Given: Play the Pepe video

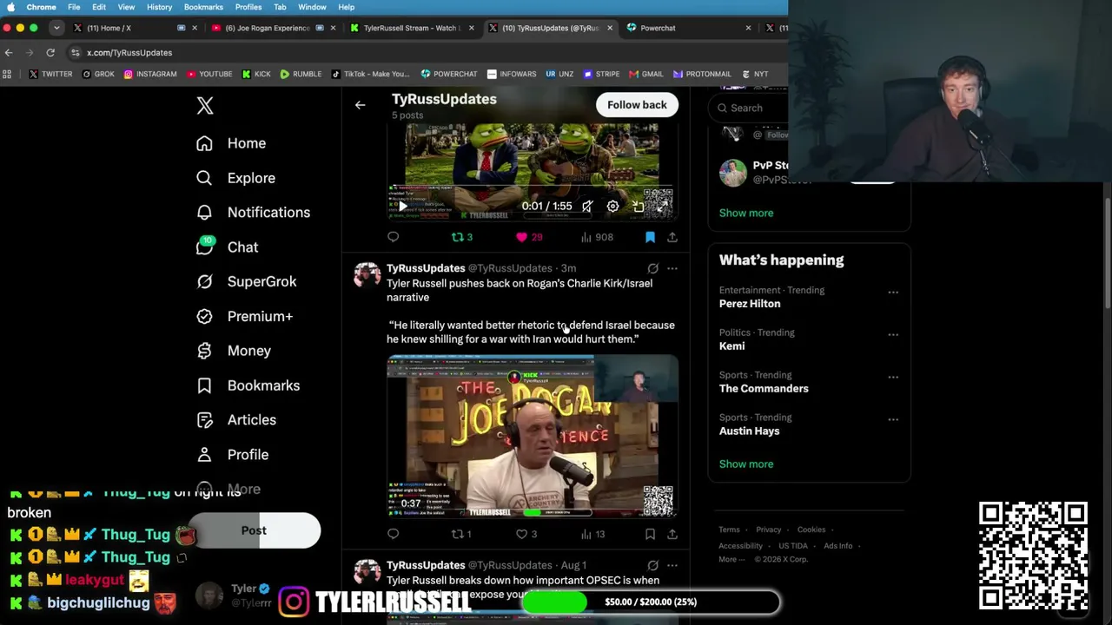Looking at the screenshot, I should tap(402, 207).
